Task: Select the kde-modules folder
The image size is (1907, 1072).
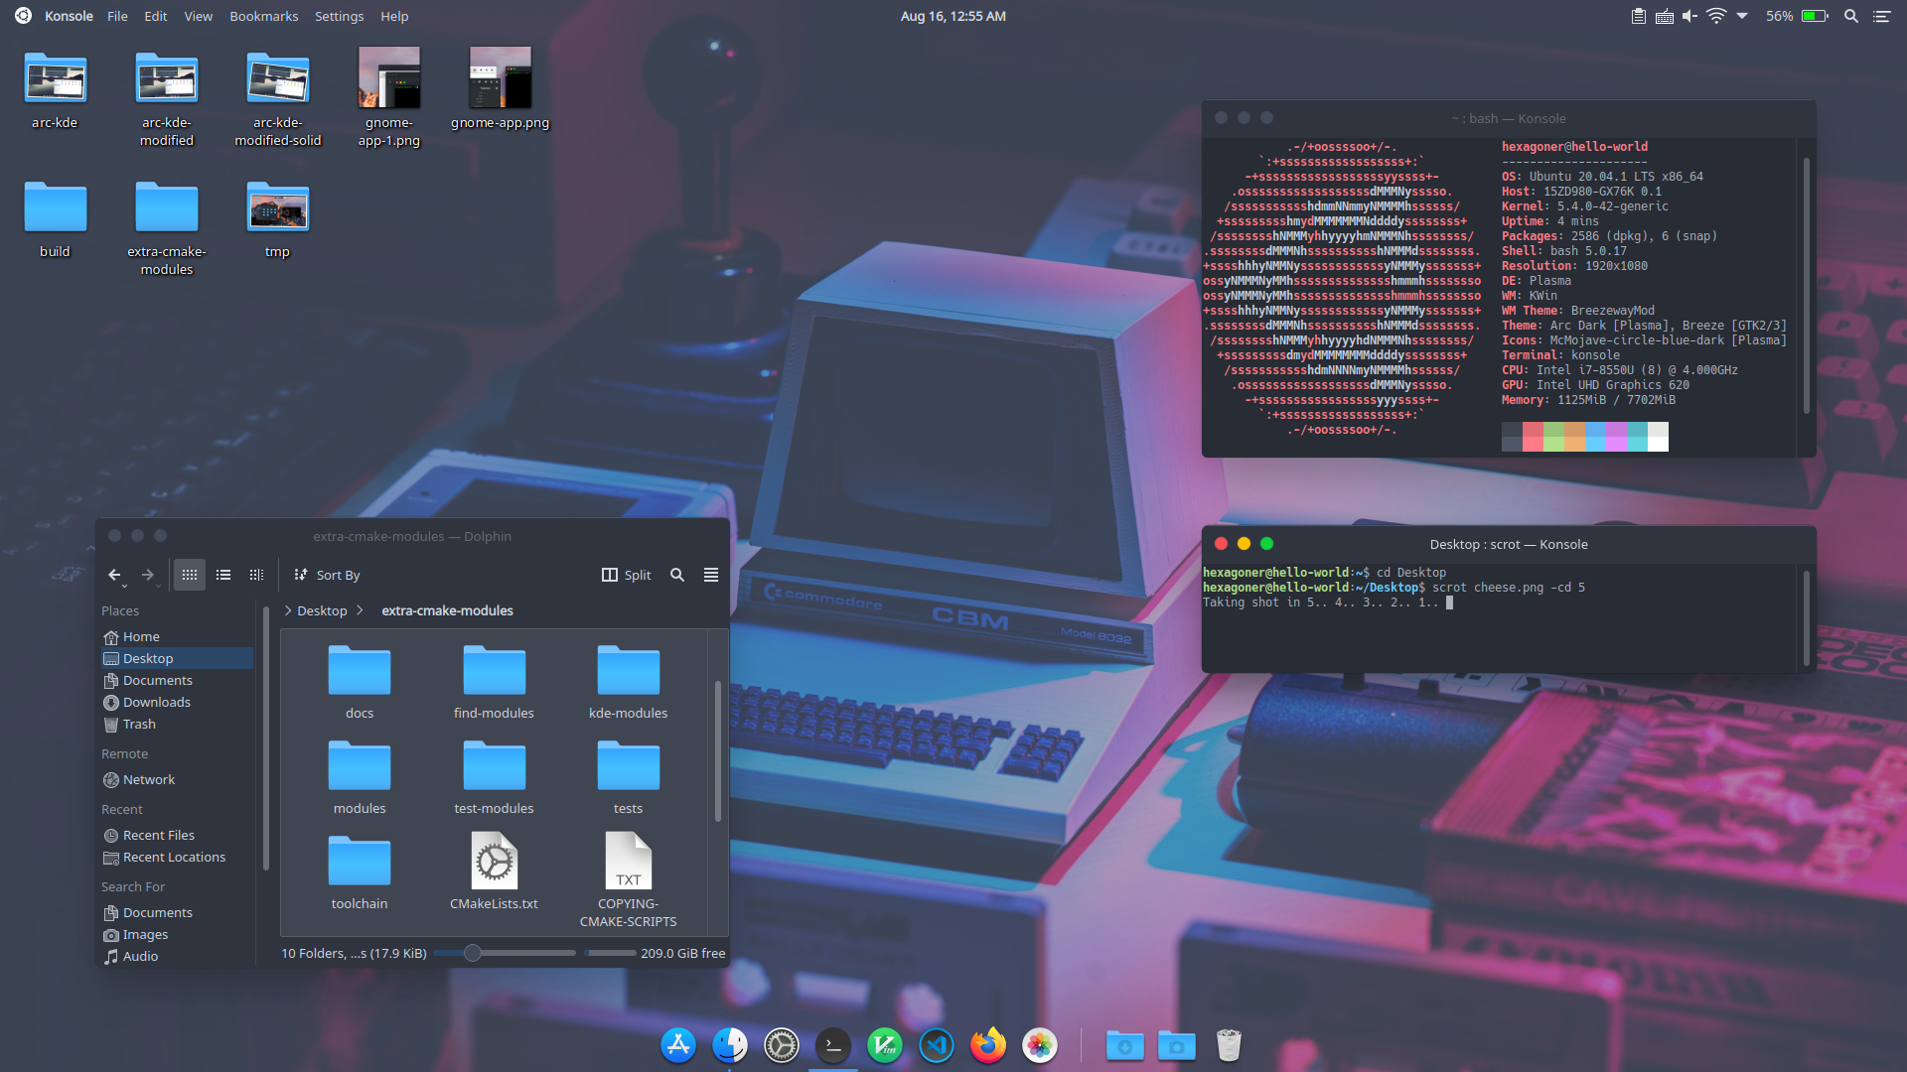Action: [x=628, y=682]
